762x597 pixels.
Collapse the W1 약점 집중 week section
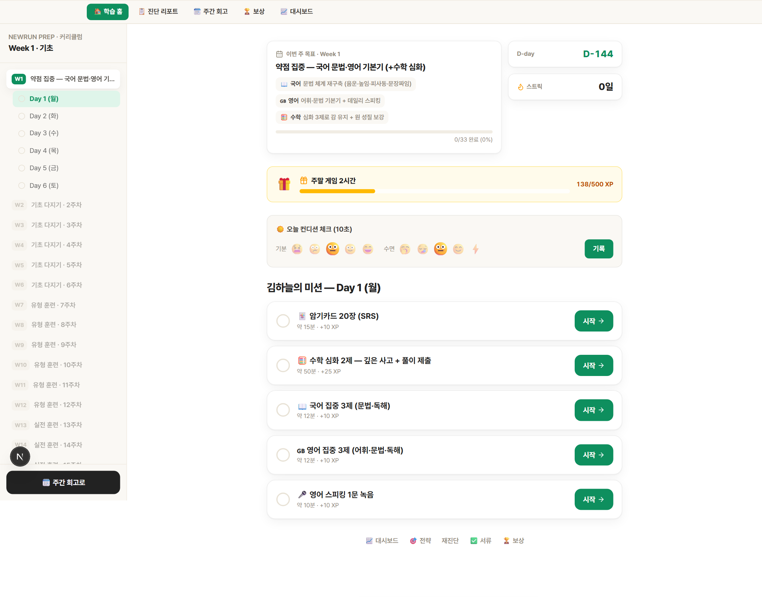tap(63, 79)
